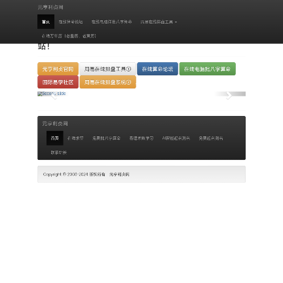Select the 首页 tab in the footer navbar
This screenshot has height=283, width=283.
(x=55, y=138)
